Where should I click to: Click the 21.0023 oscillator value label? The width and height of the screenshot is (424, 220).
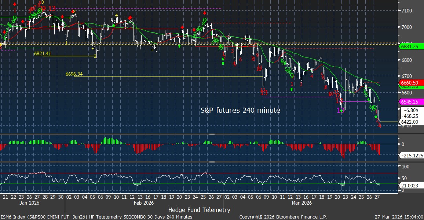click(x=409, y=186)
